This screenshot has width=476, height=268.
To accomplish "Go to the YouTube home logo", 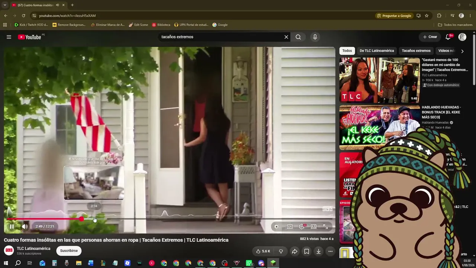I will coord(29,37).
